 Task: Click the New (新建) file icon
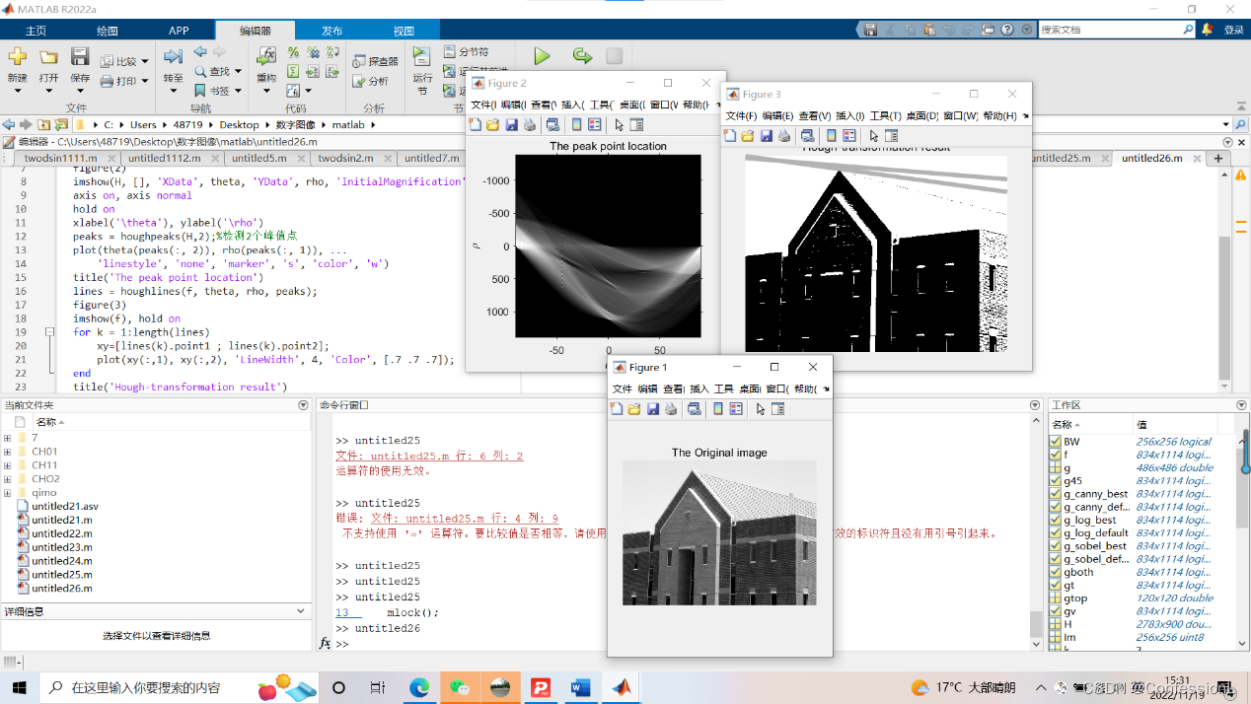[17, 57]
